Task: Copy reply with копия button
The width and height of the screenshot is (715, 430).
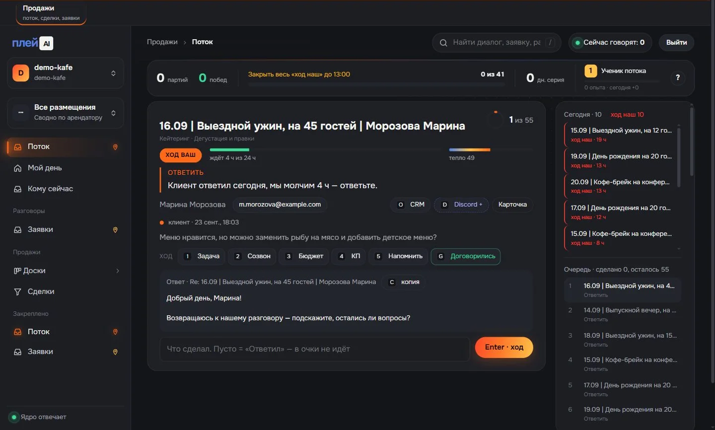Action: tap(404, 282)
